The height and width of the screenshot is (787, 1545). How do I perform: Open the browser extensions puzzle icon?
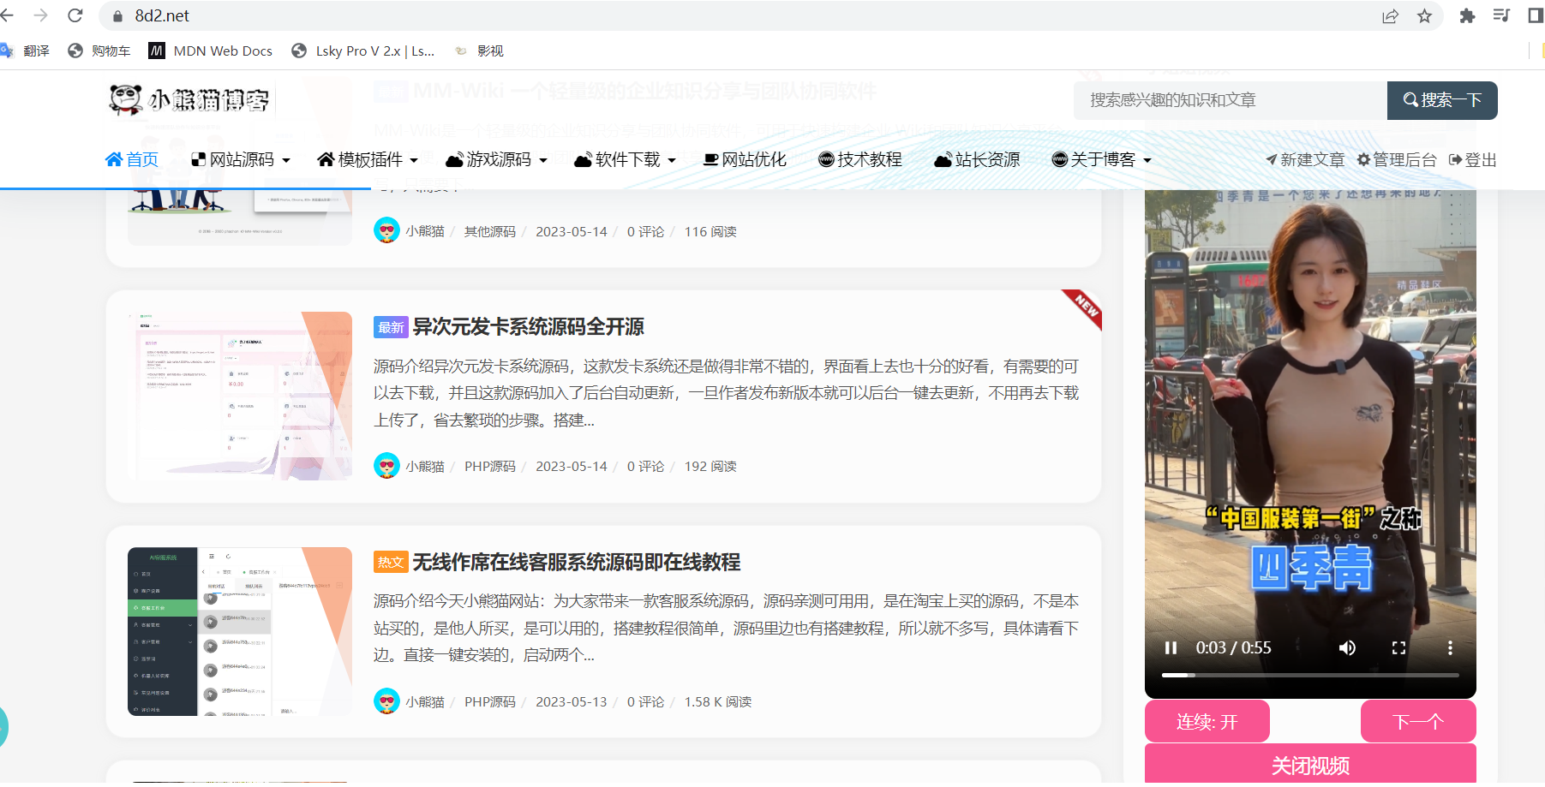click(x=1467, y=16)
